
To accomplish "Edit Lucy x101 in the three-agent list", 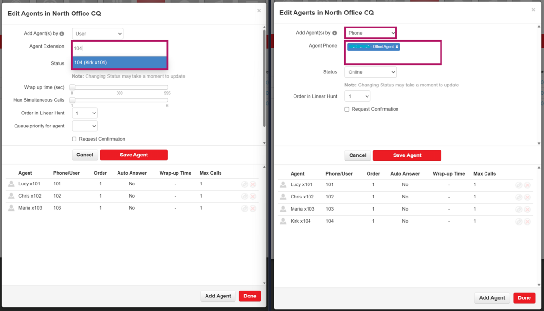I will point(245,184).
